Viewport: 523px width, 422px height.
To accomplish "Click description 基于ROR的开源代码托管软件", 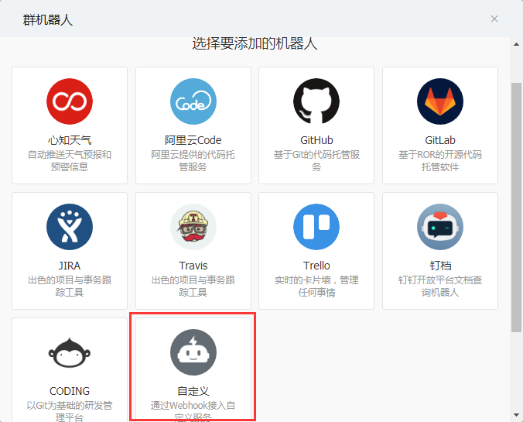I will [x=440, y=160].
